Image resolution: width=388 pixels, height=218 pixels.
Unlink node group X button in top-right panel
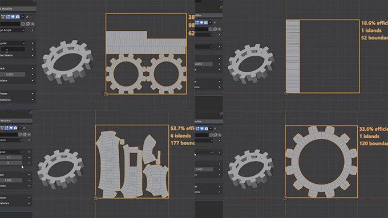[x=220, y=29]
